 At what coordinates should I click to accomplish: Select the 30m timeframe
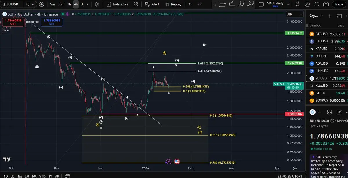point(61,4)
